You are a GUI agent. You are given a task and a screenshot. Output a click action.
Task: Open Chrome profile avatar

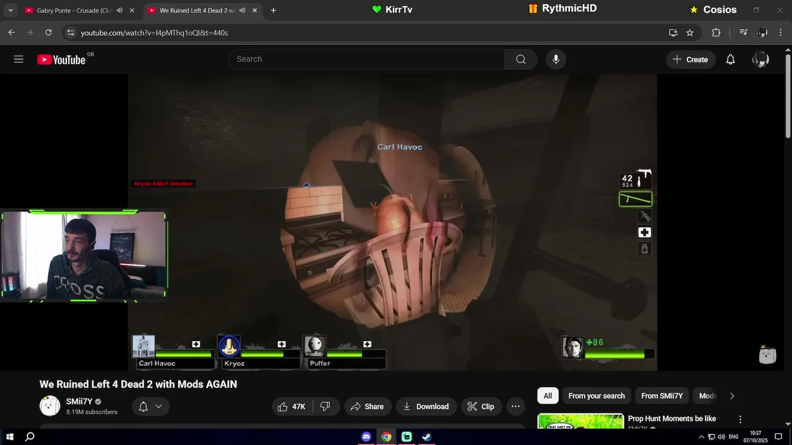click(x=762, y=33)
